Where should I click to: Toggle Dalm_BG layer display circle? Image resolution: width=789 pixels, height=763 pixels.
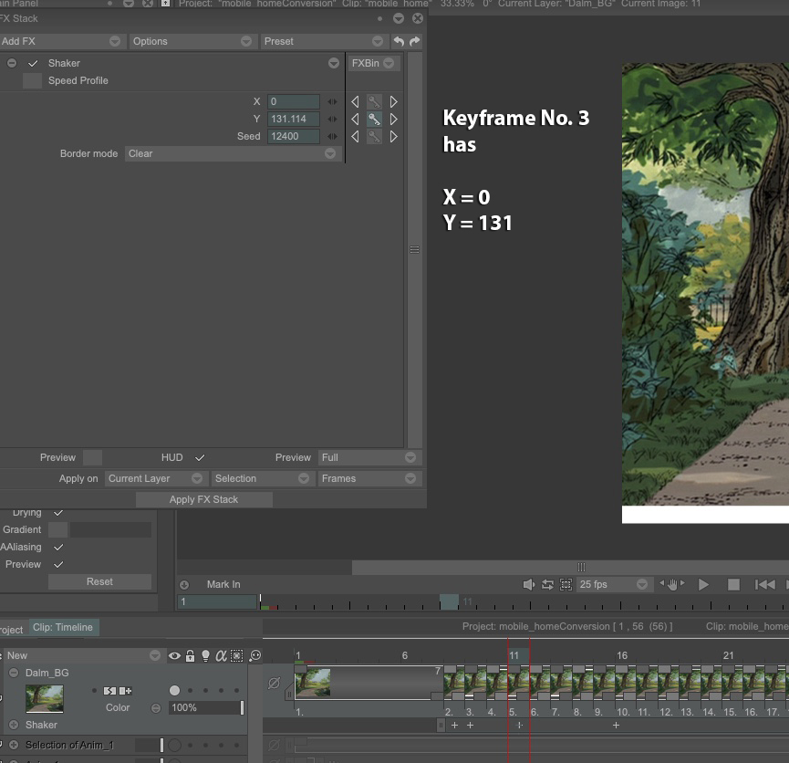(x=174, y=691)
